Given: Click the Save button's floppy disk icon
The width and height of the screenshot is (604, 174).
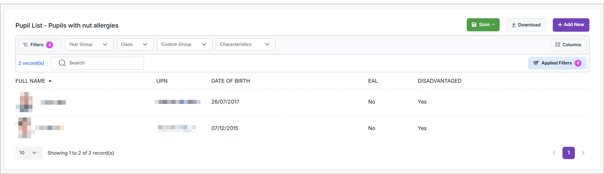Looking at the screenshot, I should pos(474,25).
